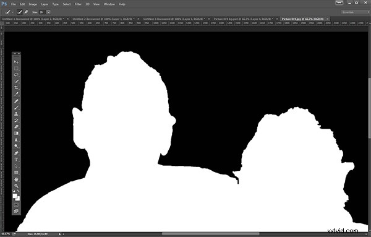This screenshot has height=237, width=371.
Task: Close the Picture 019-big.psd tab
Action: [277, 19]
